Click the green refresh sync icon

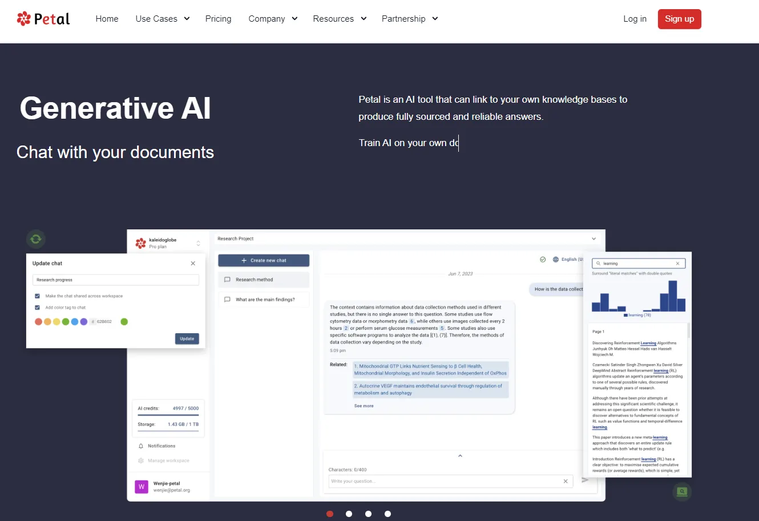pos(36,239)
